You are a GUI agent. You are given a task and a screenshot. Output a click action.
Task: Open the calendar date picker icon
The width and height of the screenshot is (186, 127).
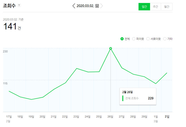[97, 6]
